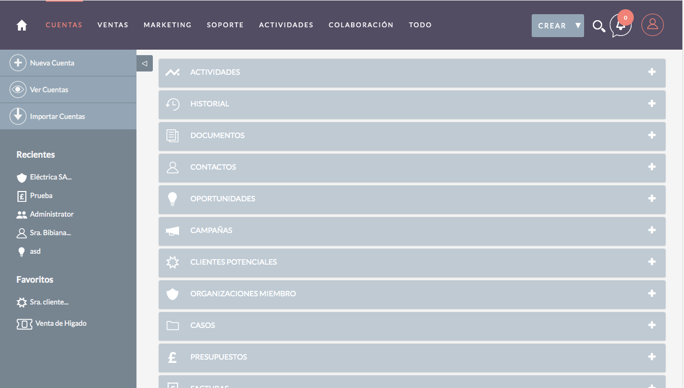This screenshot has height=388, width=684.
Task: Click the home icon in the top bar
Action: [x=22, y=25]
